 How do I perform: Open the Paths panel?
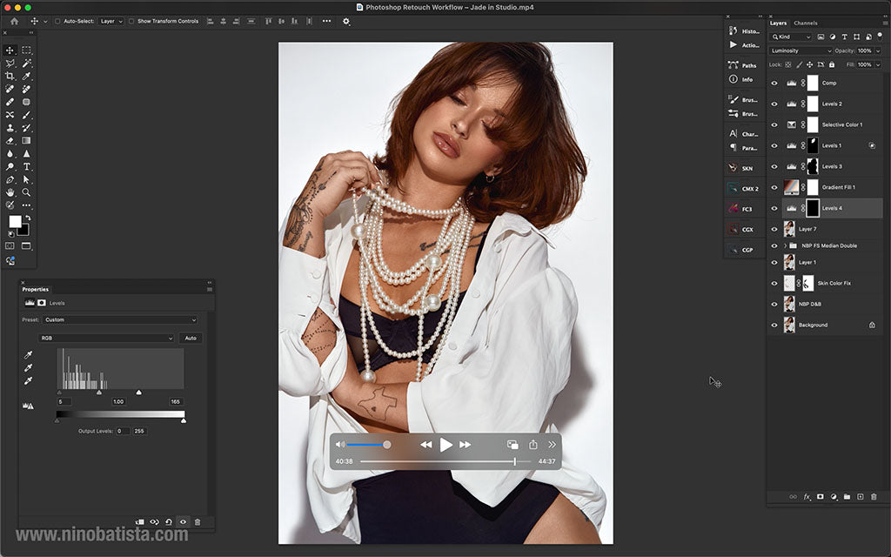click(x=747, y=64)
